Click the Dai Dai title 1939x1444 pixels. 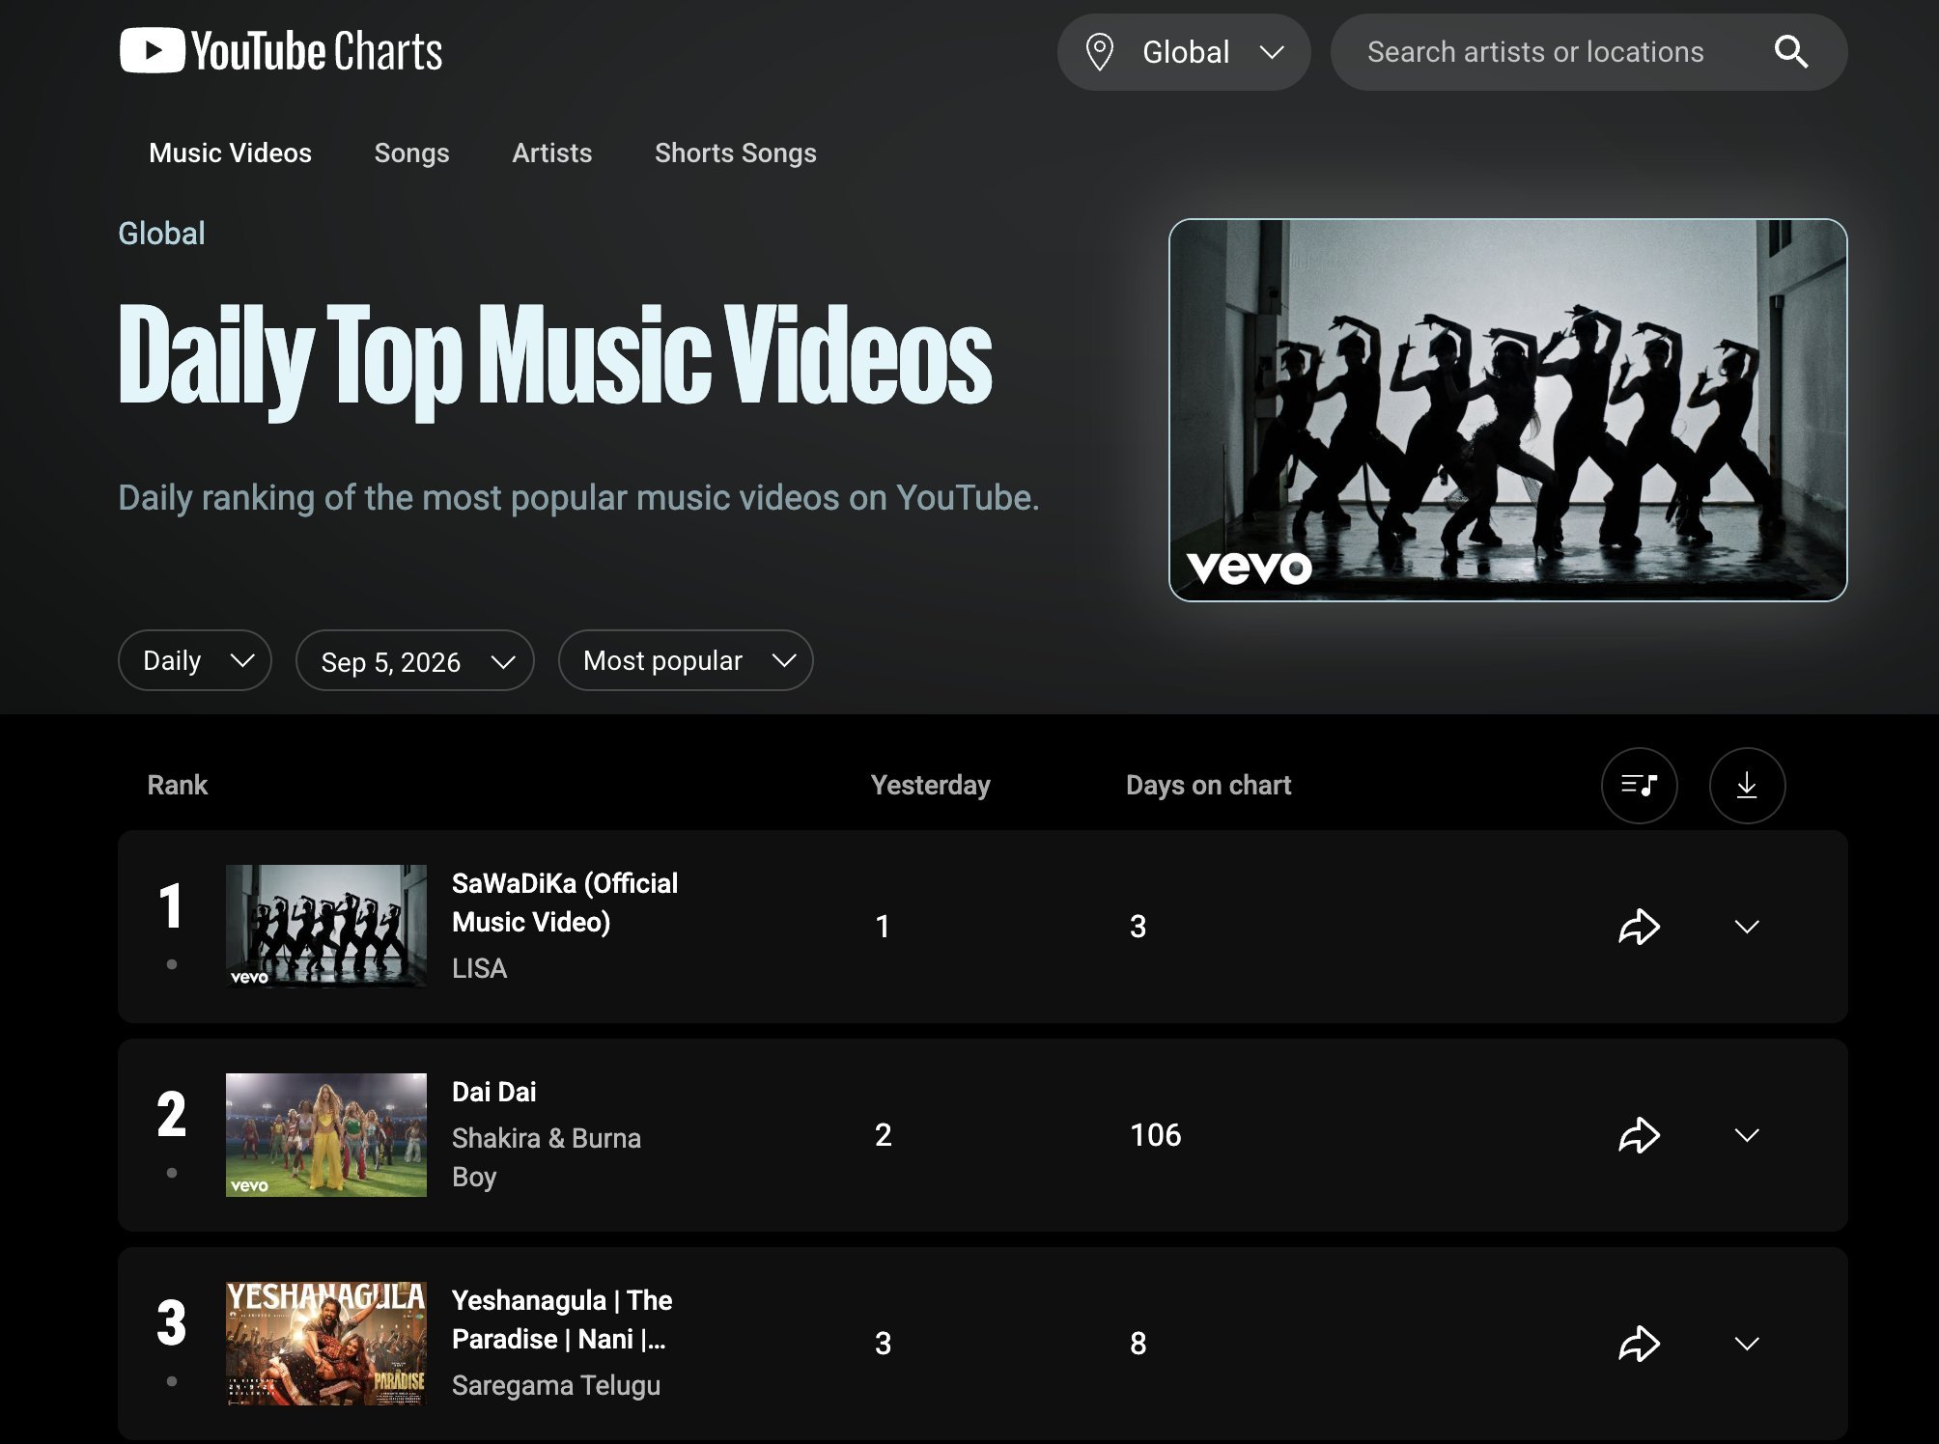point(493,1092)
